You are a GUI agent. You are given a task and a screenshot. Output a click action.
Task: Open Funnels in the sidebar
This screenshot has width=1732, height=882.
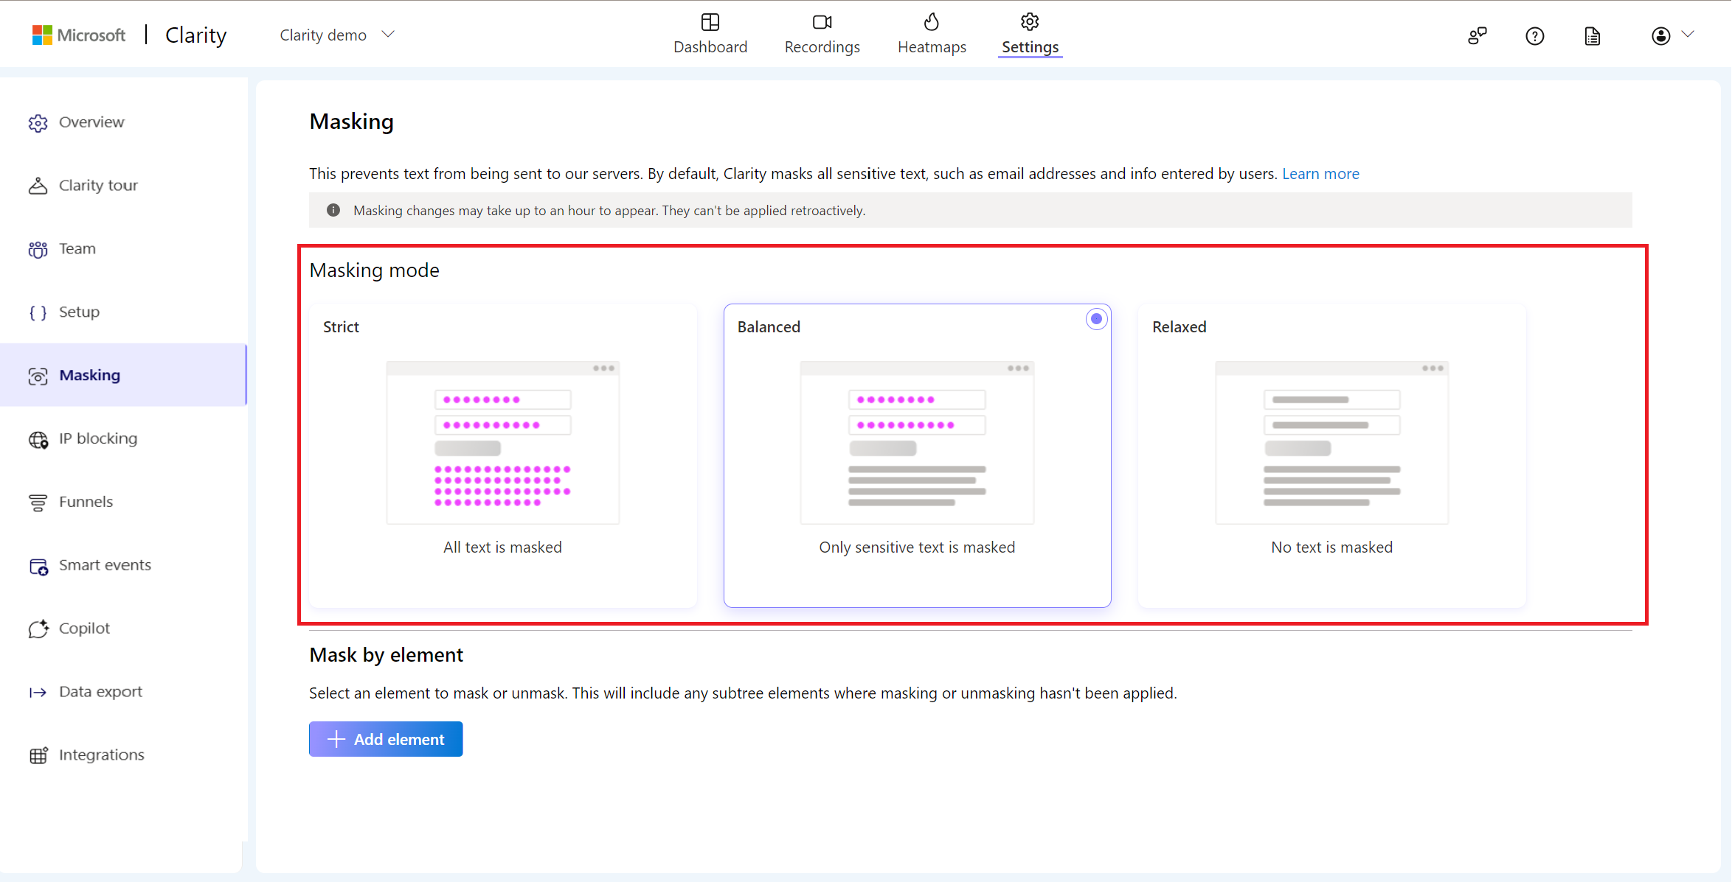pos(123,503)
